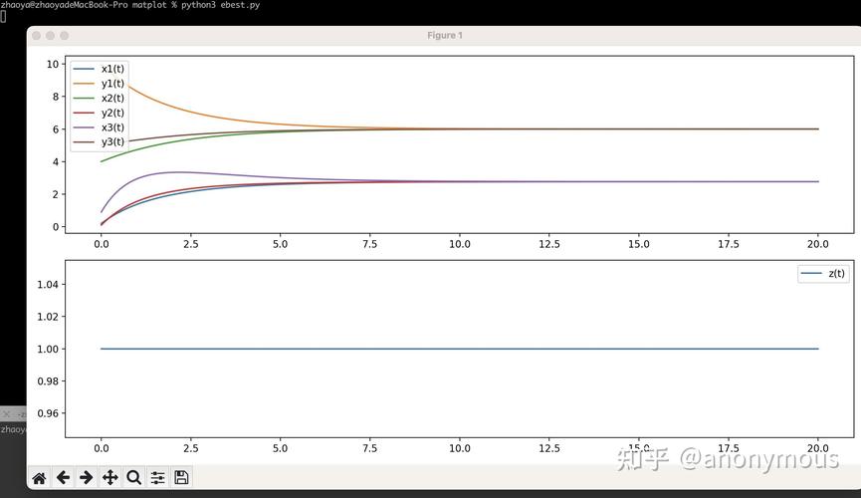This screenshot has height=498, width=861.
Task: Click the terminal line running python3 ebest.py
Action: pyautogui.click(x=129, y=6)
